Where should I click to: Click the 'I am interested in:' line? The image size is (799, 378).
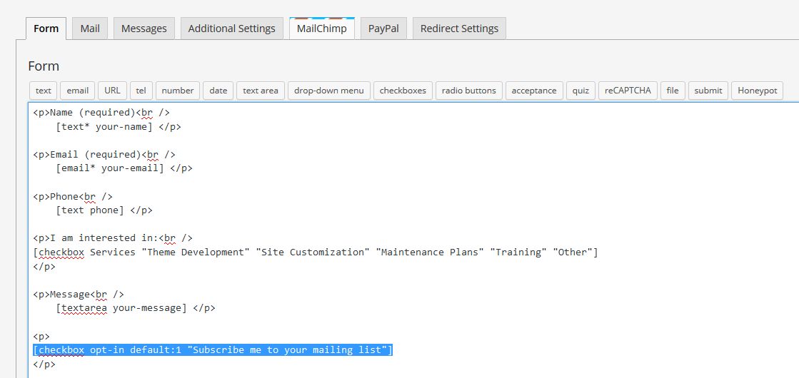pos(113,237)
